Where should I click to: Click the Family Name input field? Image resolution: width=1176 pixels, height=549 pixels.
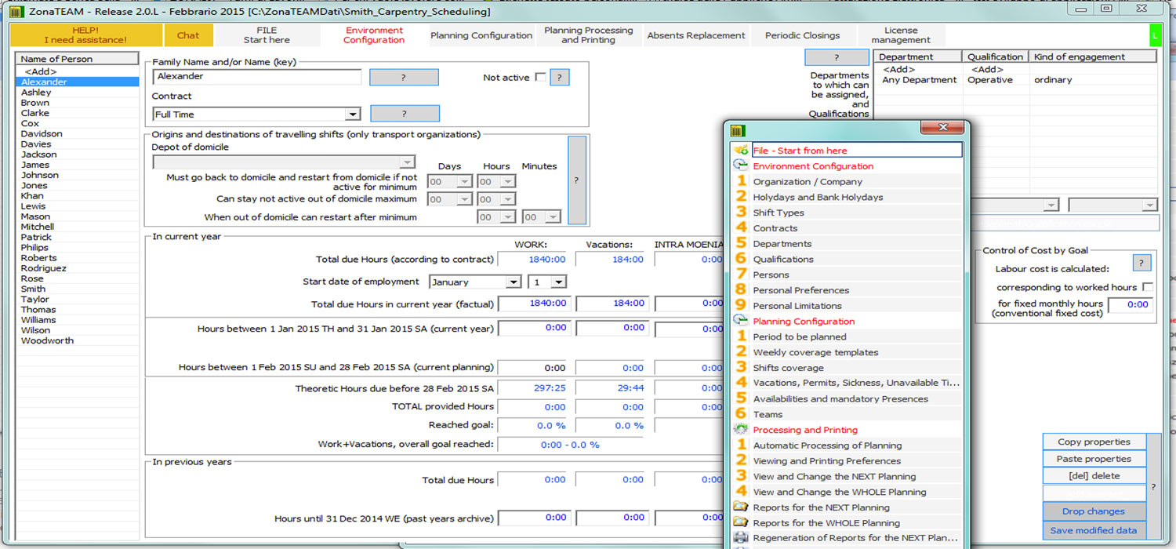[x=257, y=77]
